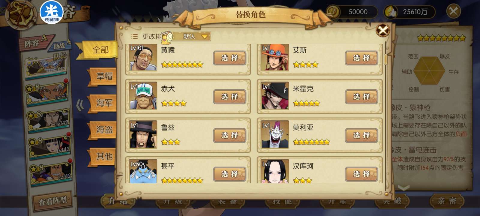Click the 甚平 Lv50 portrait
The width and height of the screenshot is (480, 216).
click(143, 171)
